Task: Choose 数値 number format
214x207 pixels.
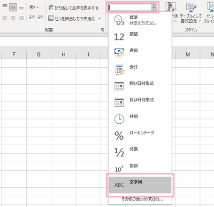Action: coord(140,37)
